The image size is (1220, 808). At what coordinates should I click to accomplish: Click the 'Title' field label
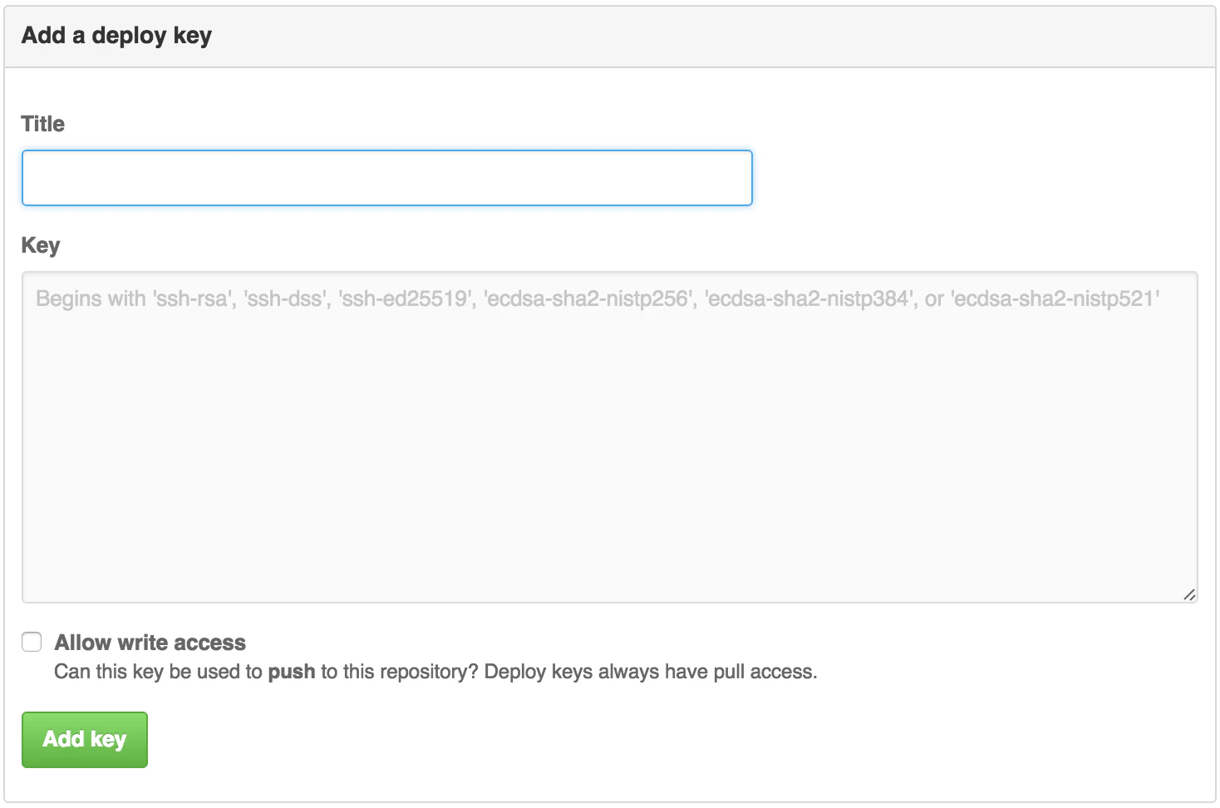click(43, 124)
